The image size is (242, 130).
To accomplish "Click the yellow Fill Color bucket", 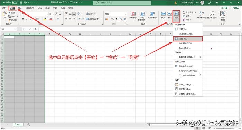I will [45, 19].
